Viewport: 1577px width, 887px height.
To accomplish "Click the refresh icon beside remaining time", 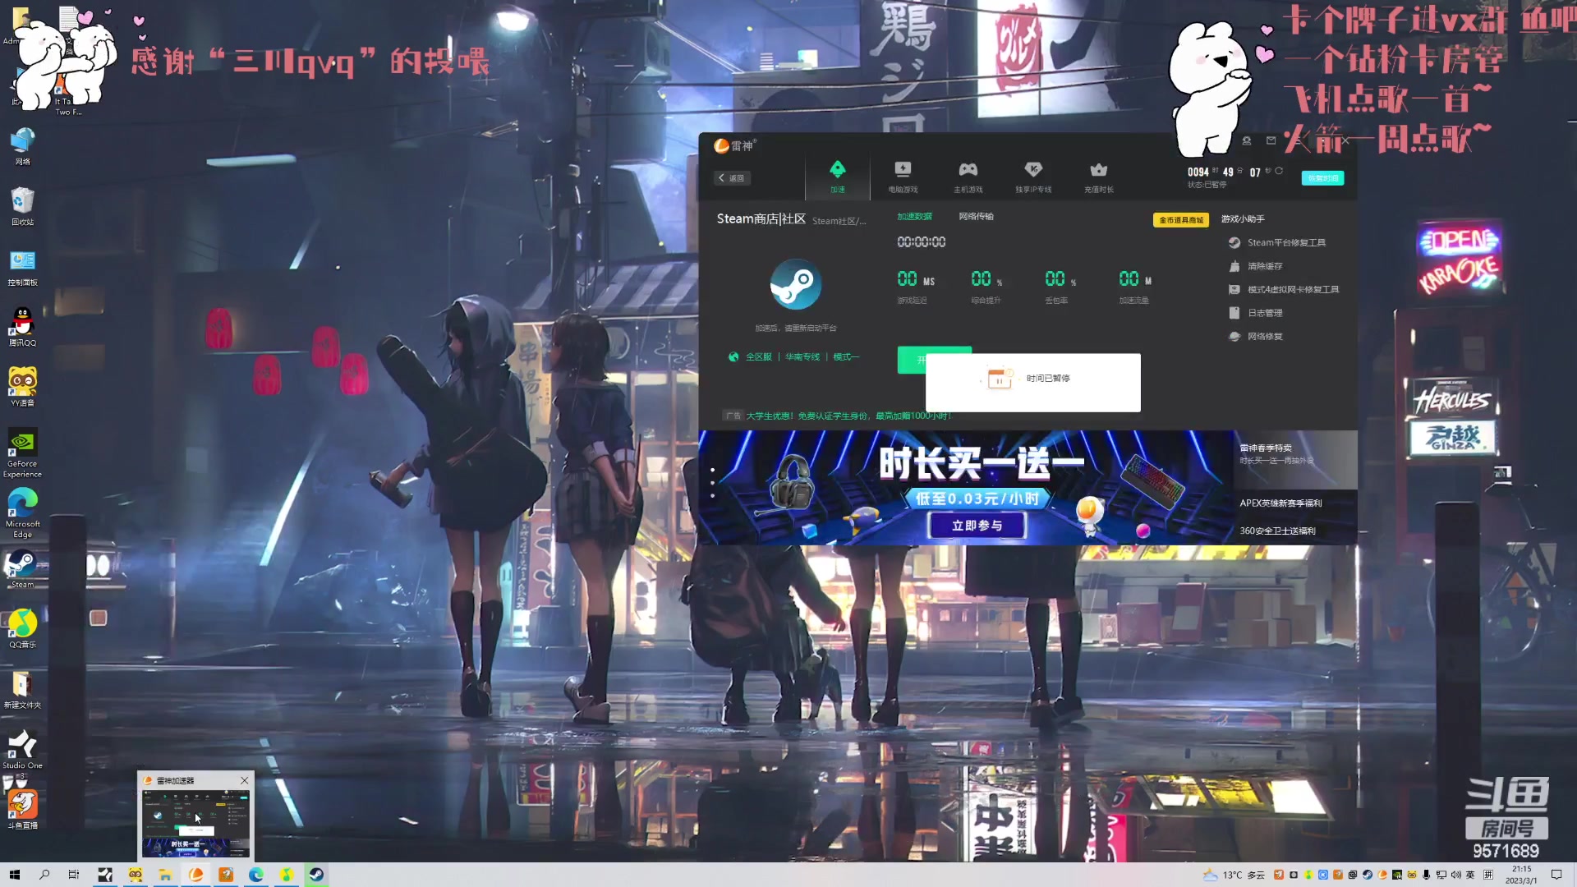I will [1279, 171].
